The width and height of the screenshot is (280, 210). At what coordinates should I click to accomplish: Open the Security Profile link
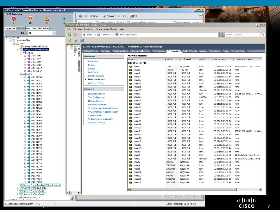95,115
